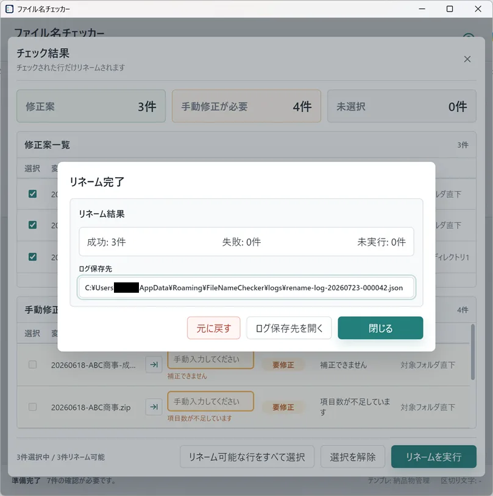493x496 pixels.
Task: Check the box for 20260618-ABC商事.zip
Action: pos(32,407)
